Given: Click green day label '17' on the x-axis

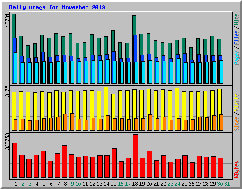Looking at the screenshot, I should coord(128,184).
